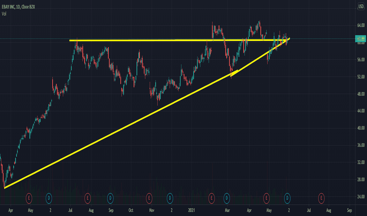This screenshot has height=216, width=367.
Task: Open the dividend D marker above Sep 2020
Action: click(110, 198)
